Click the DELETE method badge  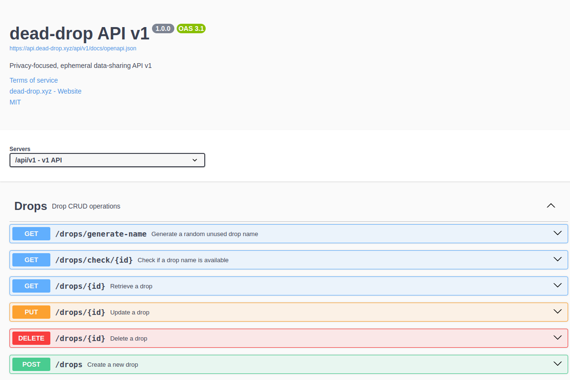[31, 338]
